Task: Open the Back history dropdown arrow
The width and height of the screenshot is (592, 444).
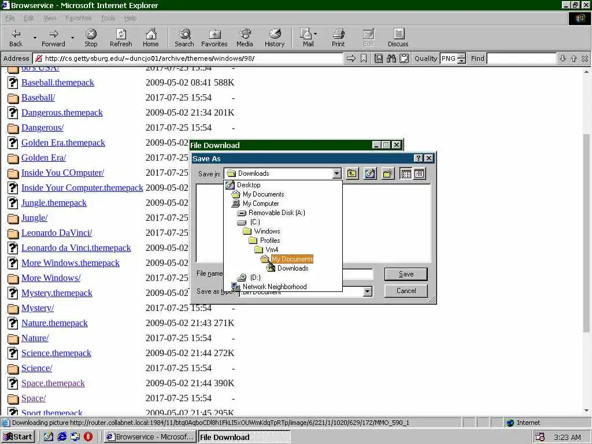Action: 35,38
